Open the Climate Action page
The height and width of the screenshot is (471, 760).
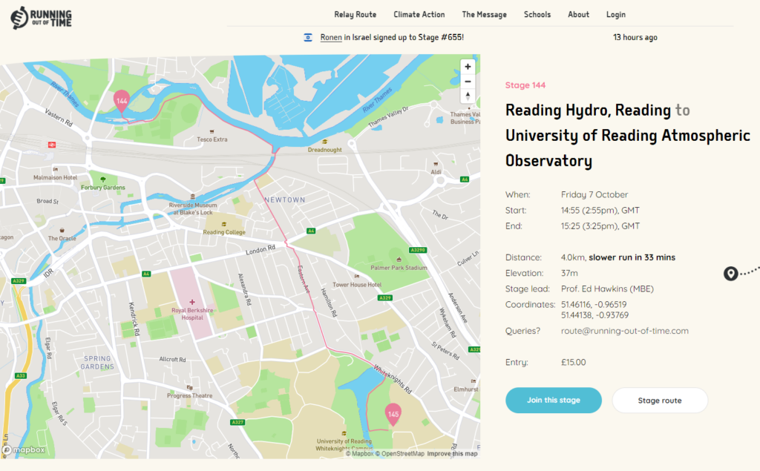point(419,14)
